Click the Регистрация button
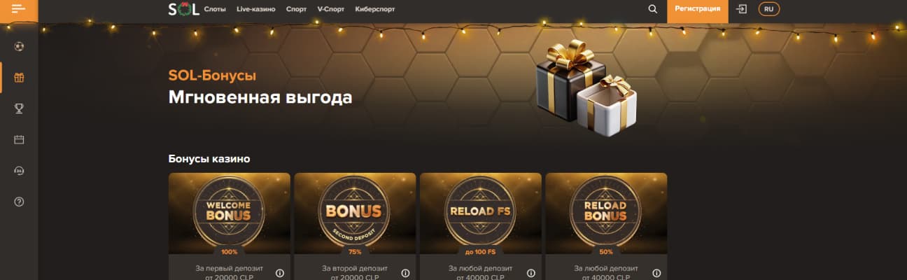The height and width of the screenshot is (280, 907). [698, 9]
